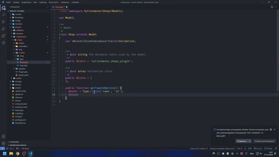The image size is (279, 157).
Task: Click the tab size status bar item
Action: [222, 148]
